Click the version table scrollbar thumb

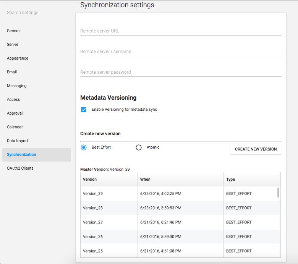click(278, 193)
